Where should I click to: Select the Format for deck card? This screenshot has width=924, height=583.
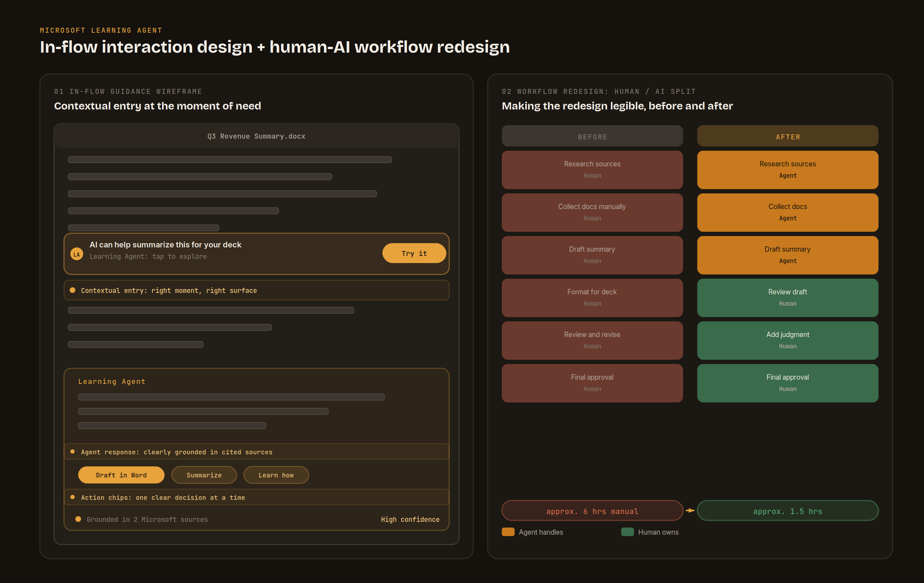pos(592,298)
